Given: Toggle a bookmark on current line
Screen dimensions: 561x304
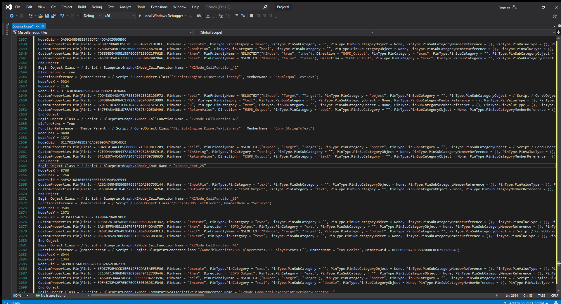Looking at the screenshot, I should [251, 16].
